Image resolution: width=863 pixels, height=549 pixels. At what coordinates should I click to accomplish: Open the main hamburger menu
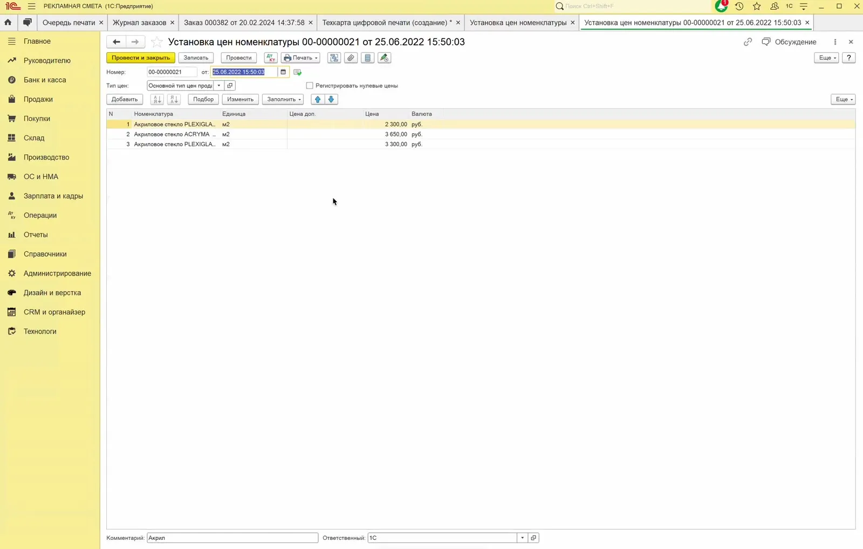[32, 6]
